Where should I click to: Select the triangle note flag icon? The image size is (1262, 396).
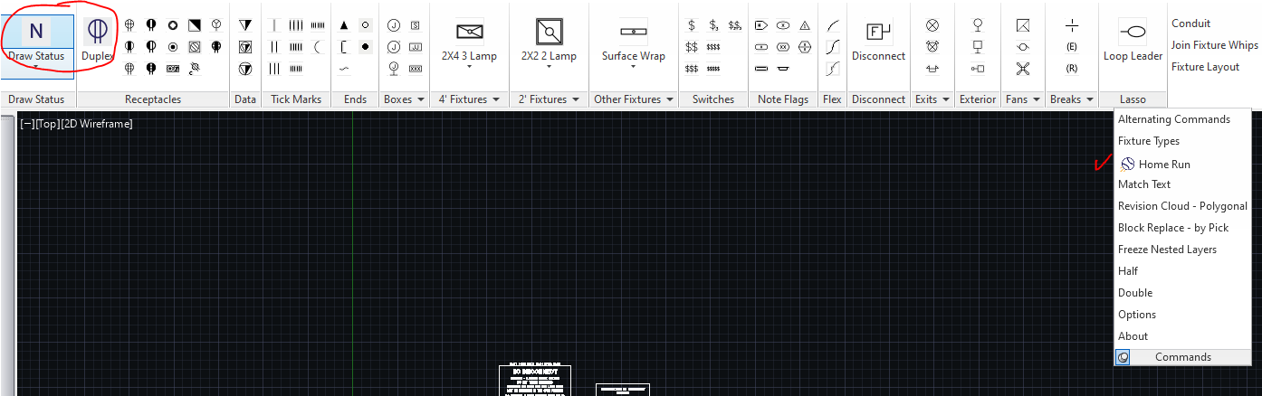click(804, 25)
